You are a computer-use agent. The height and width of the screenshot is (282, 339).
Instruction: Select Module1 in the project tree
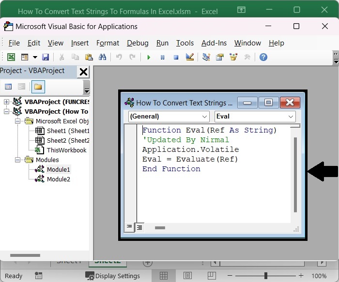[59, 169]
